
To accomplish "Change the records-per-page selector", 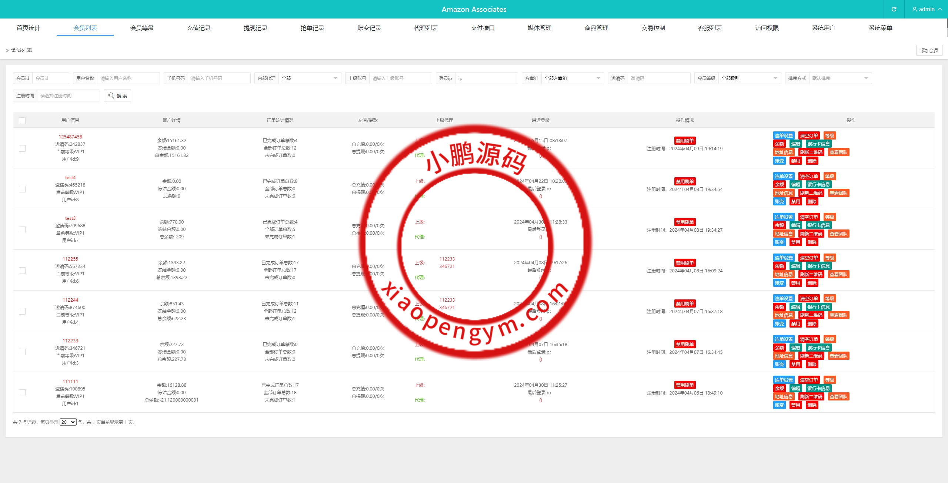I will pos(68,422).
